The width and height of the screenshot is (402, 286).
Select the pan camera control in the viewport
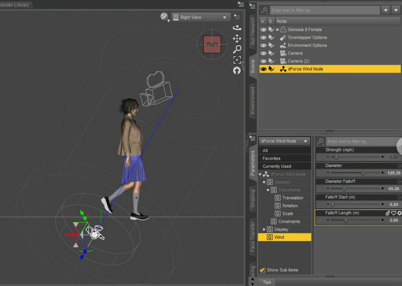pos(237,38)
